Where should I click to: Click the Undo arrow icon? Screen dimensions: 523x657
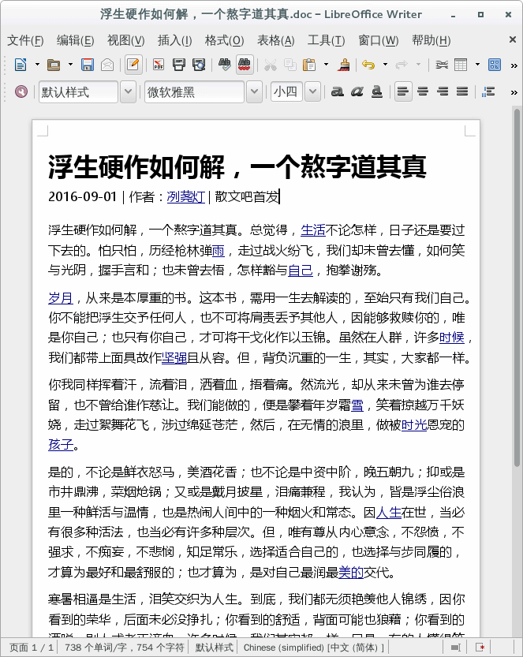pyautogui.click(x=368, y=65)
